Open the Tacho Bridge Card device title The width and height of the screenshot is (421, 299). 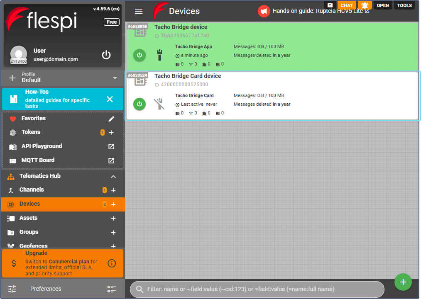(x=188, y=76)
